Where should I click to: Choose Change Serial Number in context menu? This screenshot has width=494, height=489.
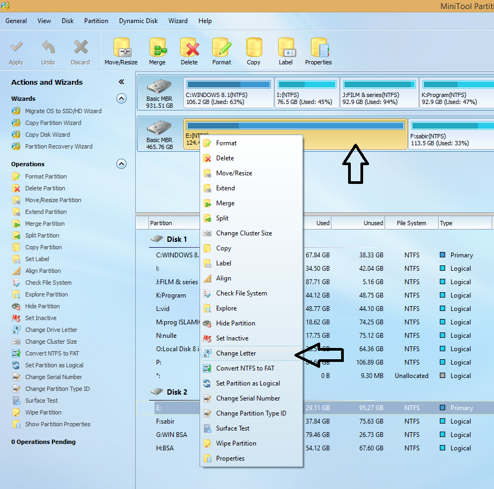(252, 398)
